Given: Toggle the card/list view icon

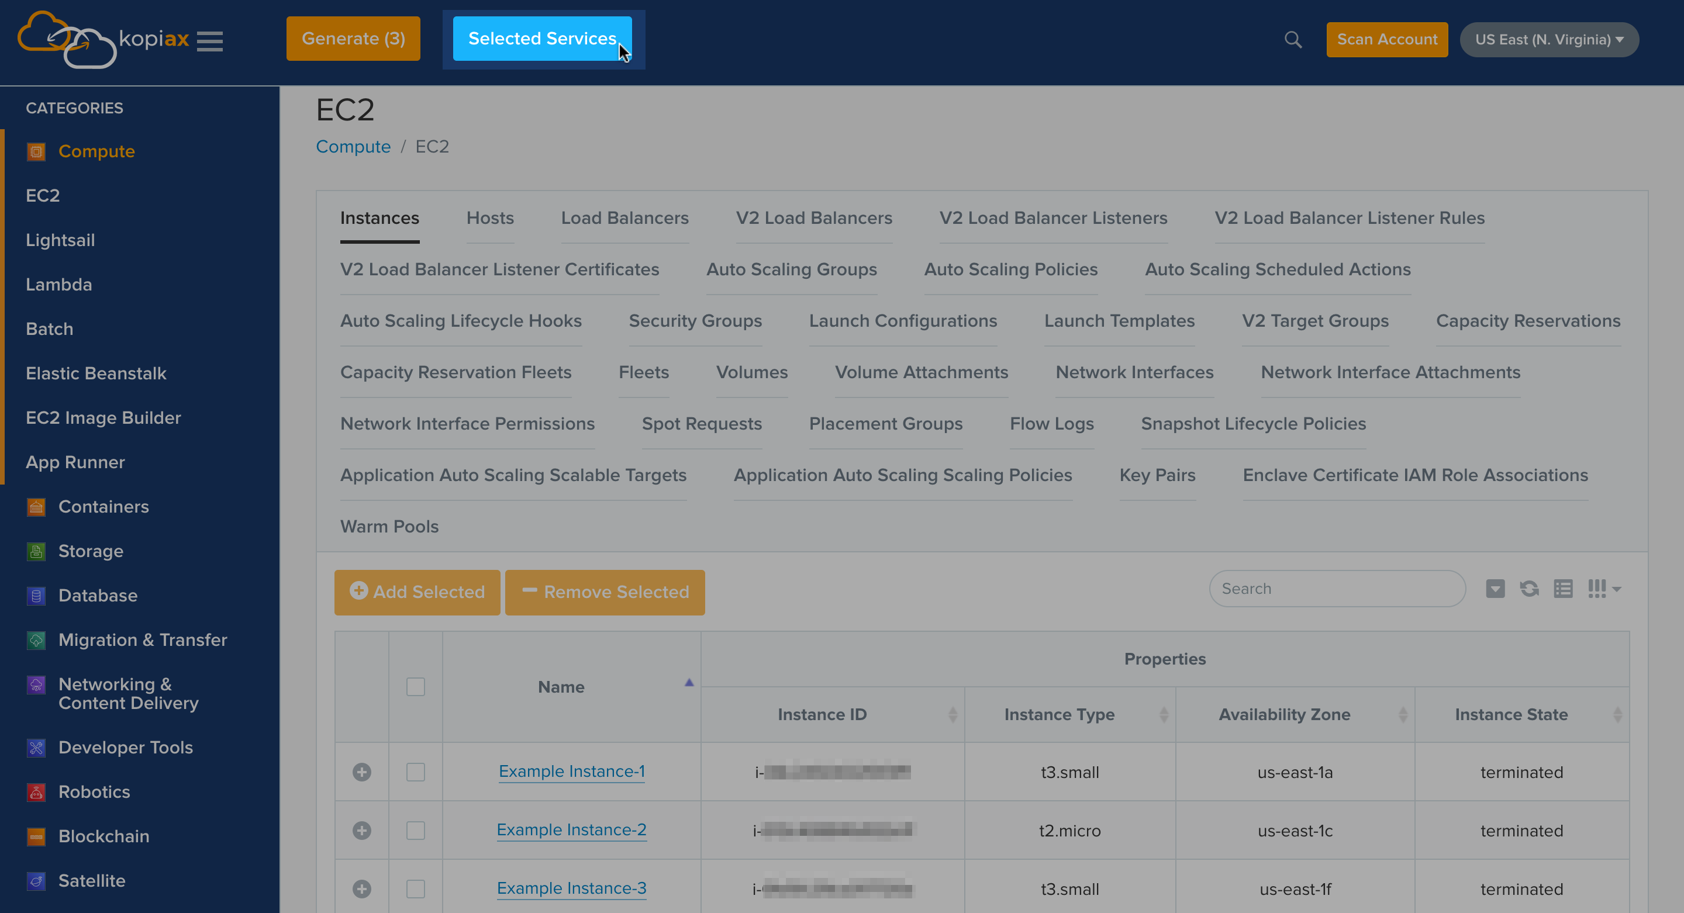Looking at the screenshot, I should [1563, 589].
